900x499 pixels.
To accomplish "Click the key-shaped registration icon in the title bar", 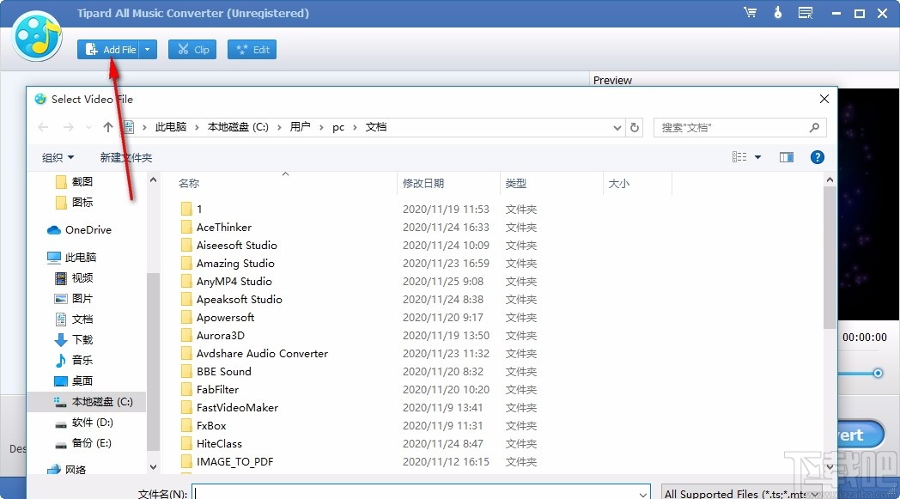I will 777,12.
